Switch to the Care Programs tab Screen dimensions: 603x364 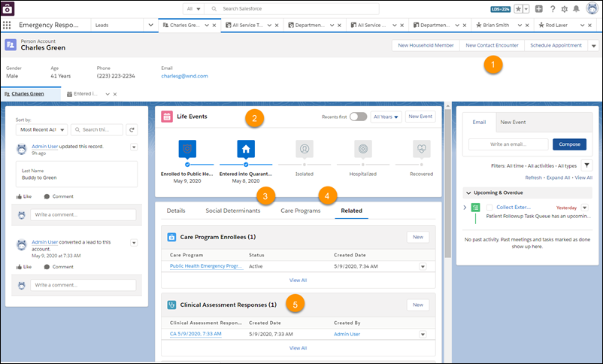(300, 211)
